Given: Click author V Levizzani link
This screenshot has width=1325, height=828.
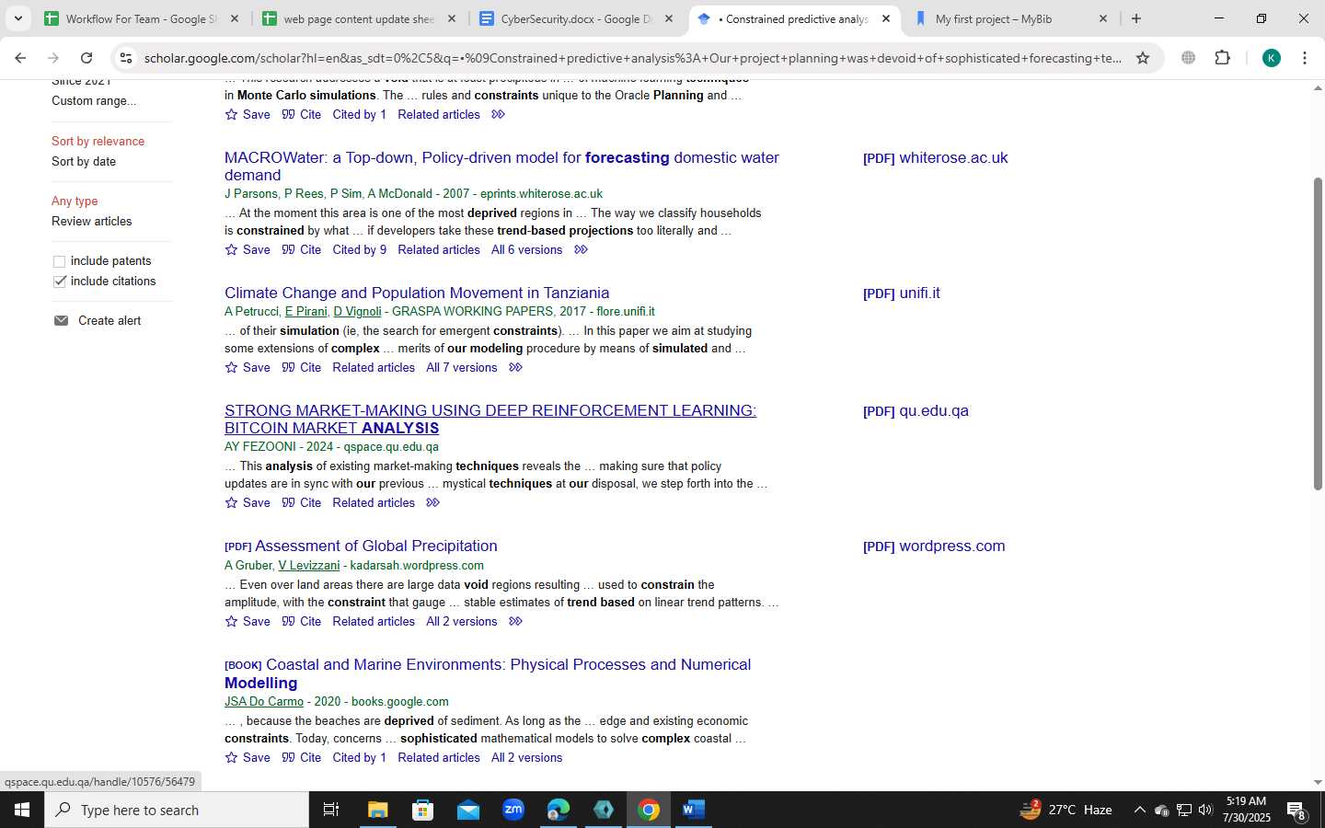Looking at the screenshot, I should 308,566.
